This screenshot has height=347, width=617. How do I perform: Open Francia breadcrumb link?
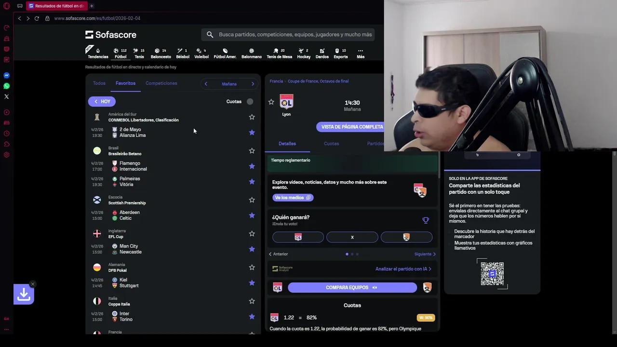coord(276,81)
